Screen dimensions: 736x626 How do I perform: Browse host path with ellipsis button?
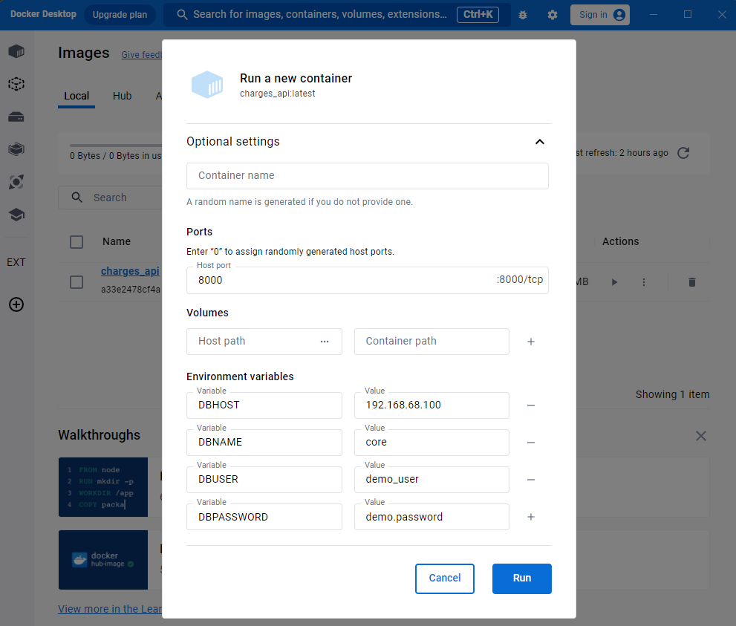(325, 342)
